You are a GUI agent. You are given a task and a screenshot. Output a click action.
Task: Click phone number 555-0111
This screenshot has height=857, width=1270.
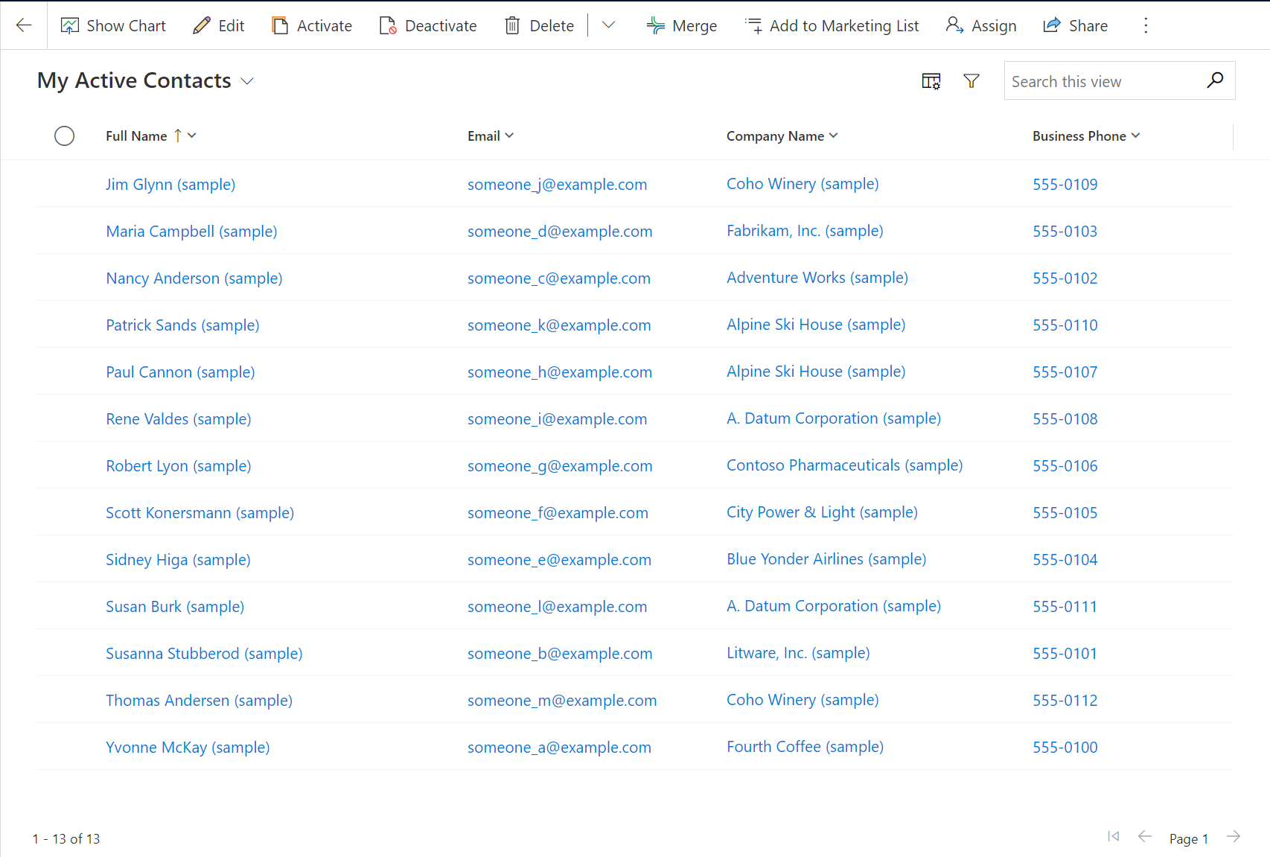[1065, 606]
